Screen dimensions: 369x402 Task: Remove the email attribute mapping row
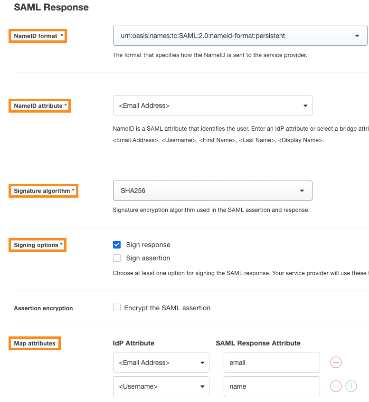(x=336, y=362)
